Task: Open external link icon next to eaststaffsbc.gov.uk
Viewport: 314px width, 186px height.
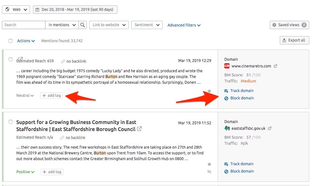Action: coord(270,128)
